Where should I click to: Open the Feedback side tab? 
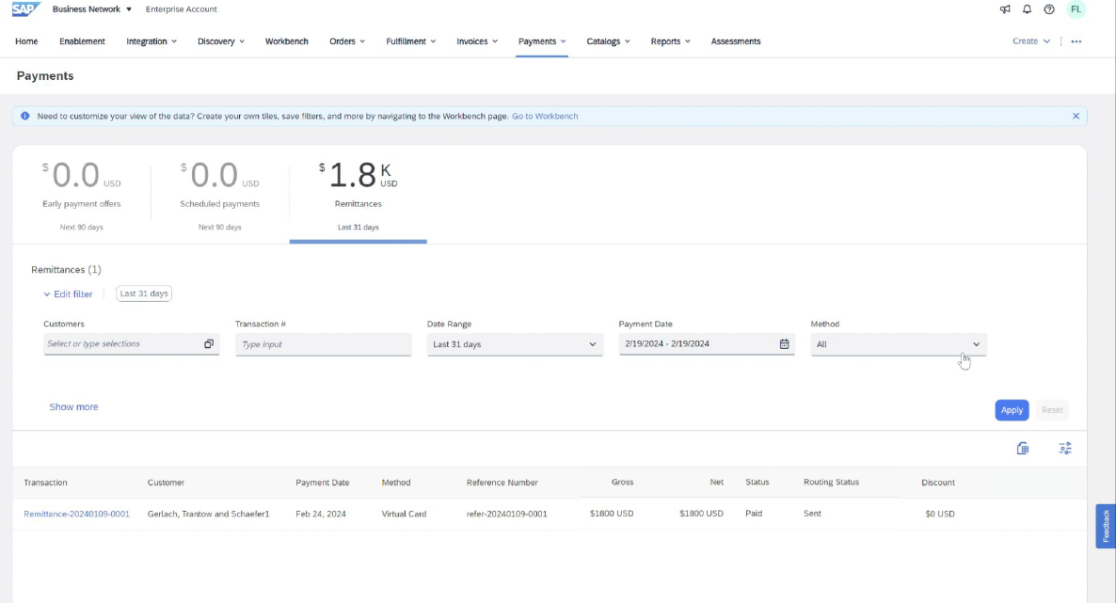coord(1106,526)
